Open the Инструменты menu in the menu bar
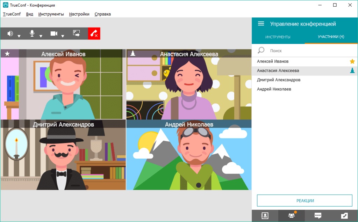This screenshot has width=358, height=222. [x=51, y=14]
